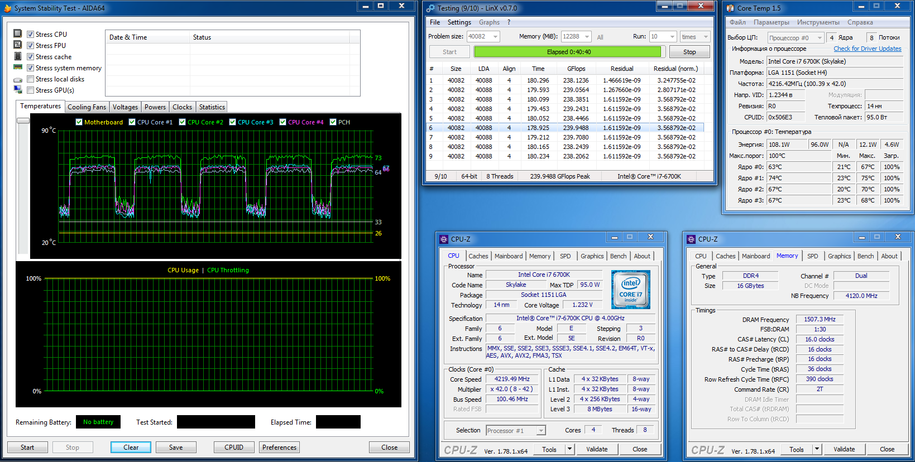The image size is (915, 462).
Task: Follow the Check for Driver Updates link
Action: 868,49
